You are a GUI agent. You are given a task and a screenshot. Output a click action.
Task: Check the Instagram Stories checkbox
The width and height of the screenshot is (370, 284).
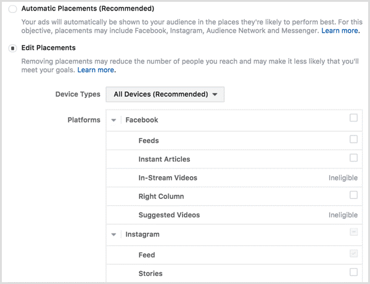[x=353, y=272]
